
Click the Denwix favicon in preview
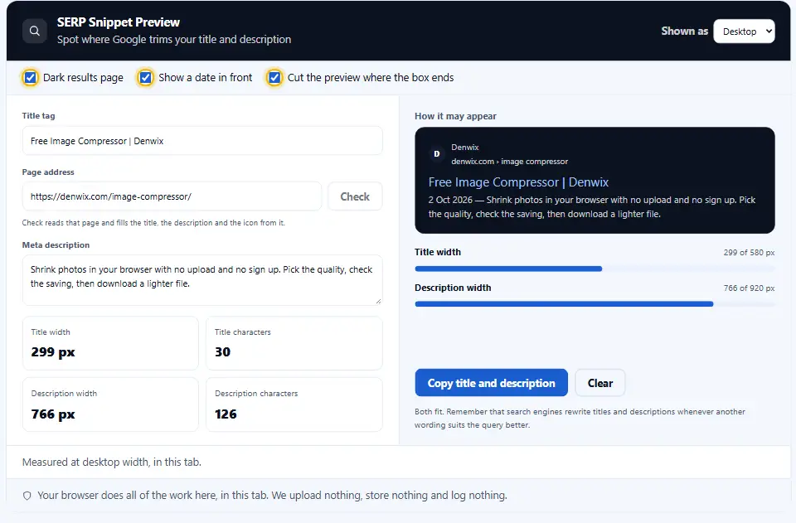point(437,153)
